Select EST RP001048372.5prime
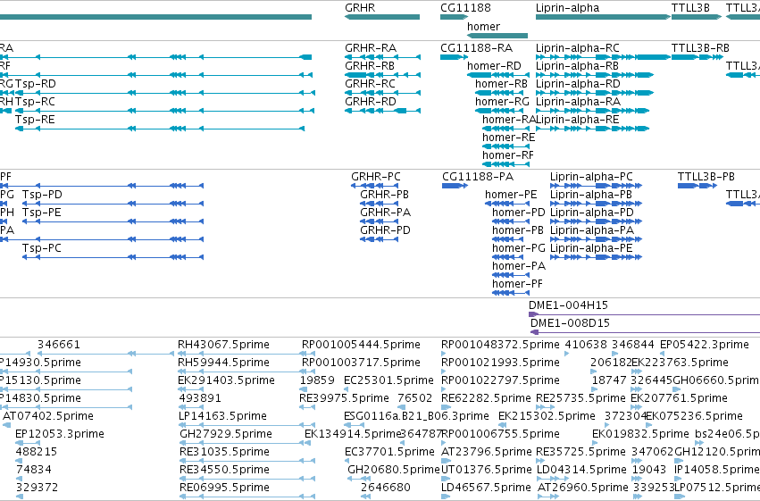The width and height of the screenshot is (760, 501). click(500, 345)
